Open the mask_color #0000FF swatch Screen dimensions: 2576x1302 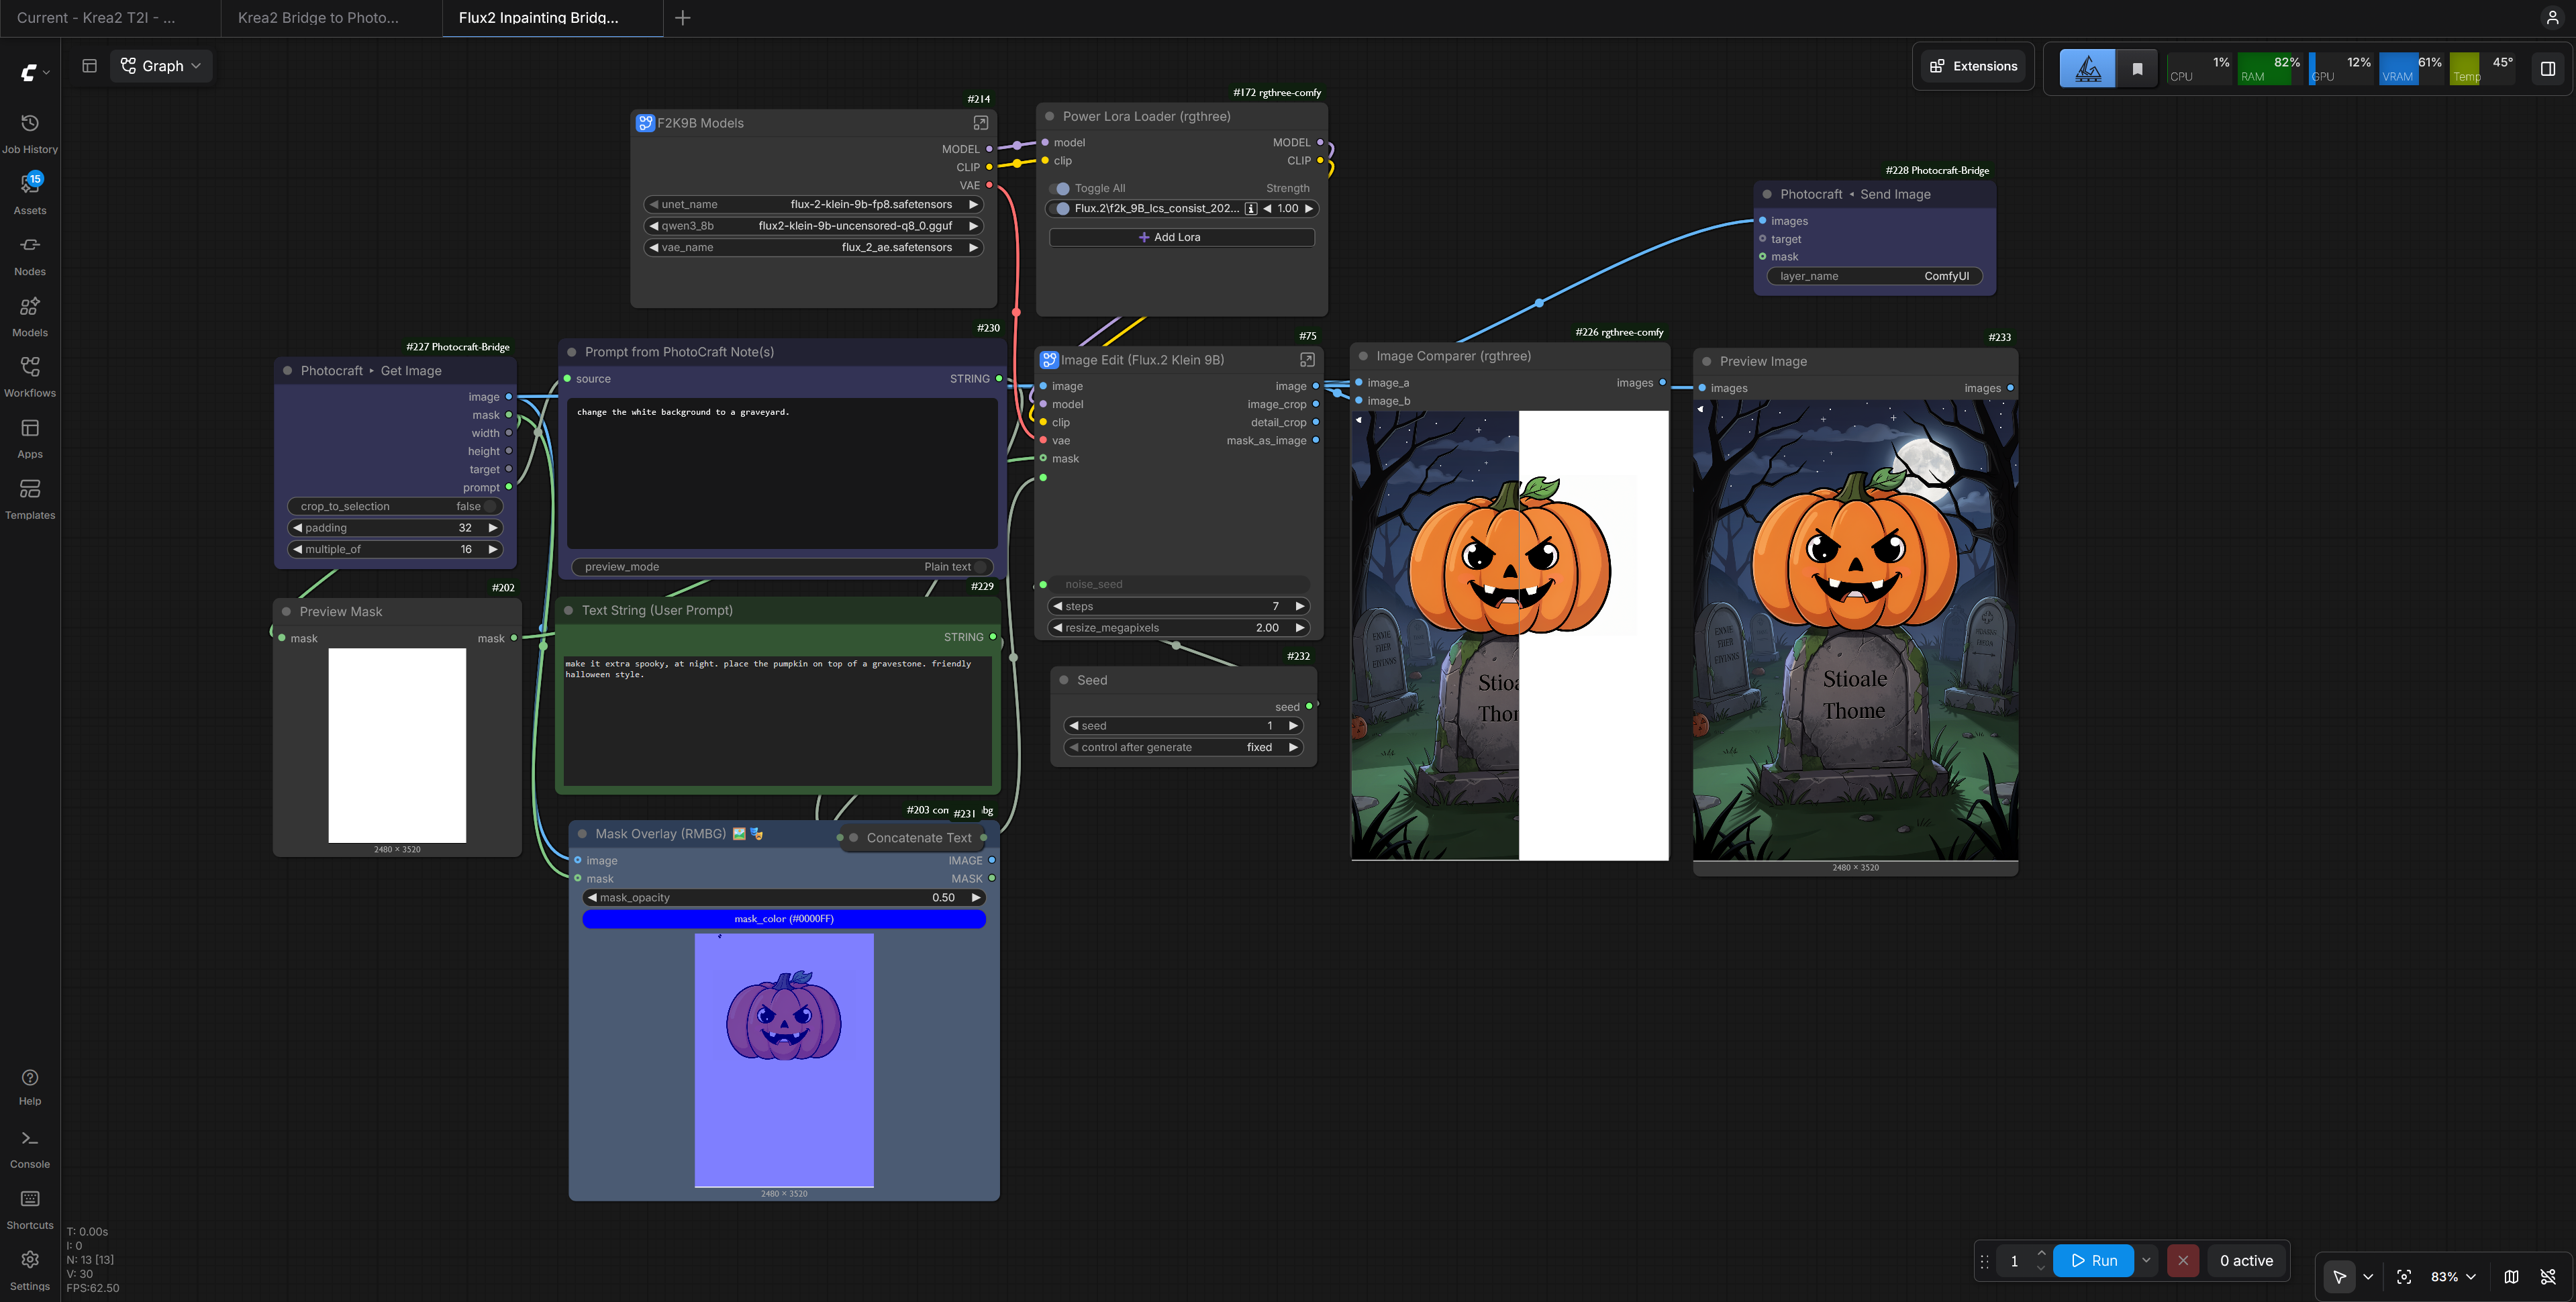click(784, 919)
